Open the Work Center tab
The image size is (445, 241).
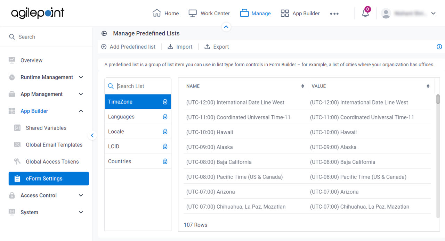coord(209,13)
